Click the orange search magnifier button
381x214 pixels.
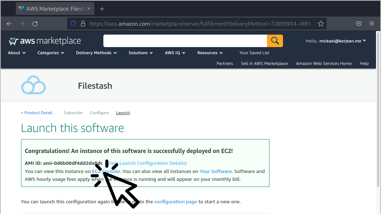[275, 41]
